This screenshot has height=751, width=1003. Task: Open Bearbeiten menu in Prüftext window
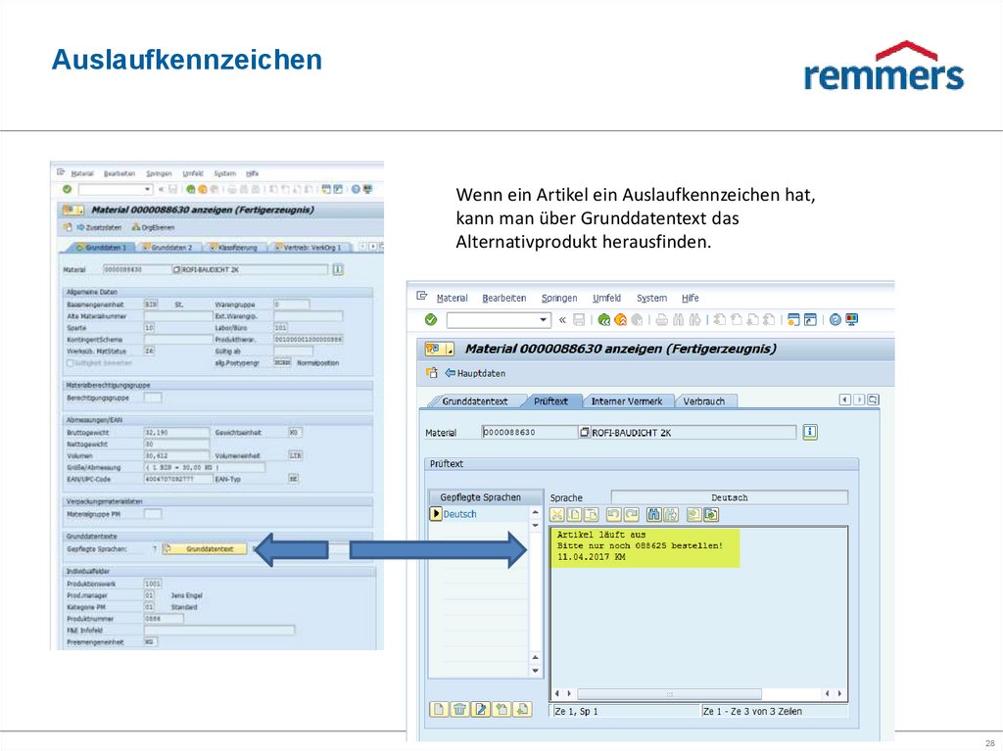[504, 298]
